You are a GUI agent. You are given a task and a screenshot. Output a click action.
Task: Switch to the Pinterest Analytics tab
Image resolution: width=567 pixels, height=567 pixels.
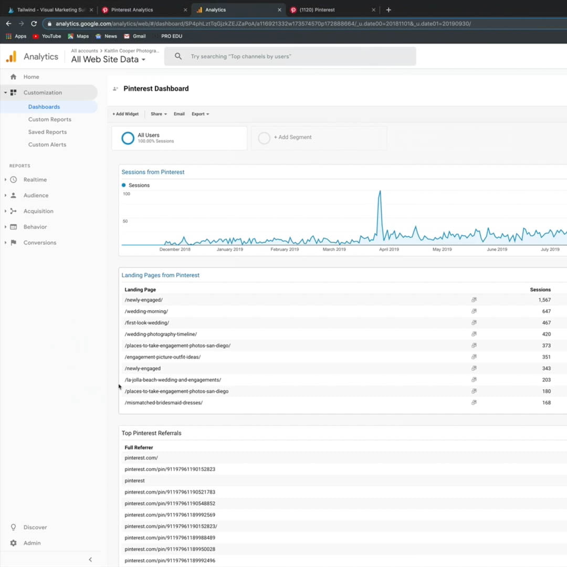(142, 9)
